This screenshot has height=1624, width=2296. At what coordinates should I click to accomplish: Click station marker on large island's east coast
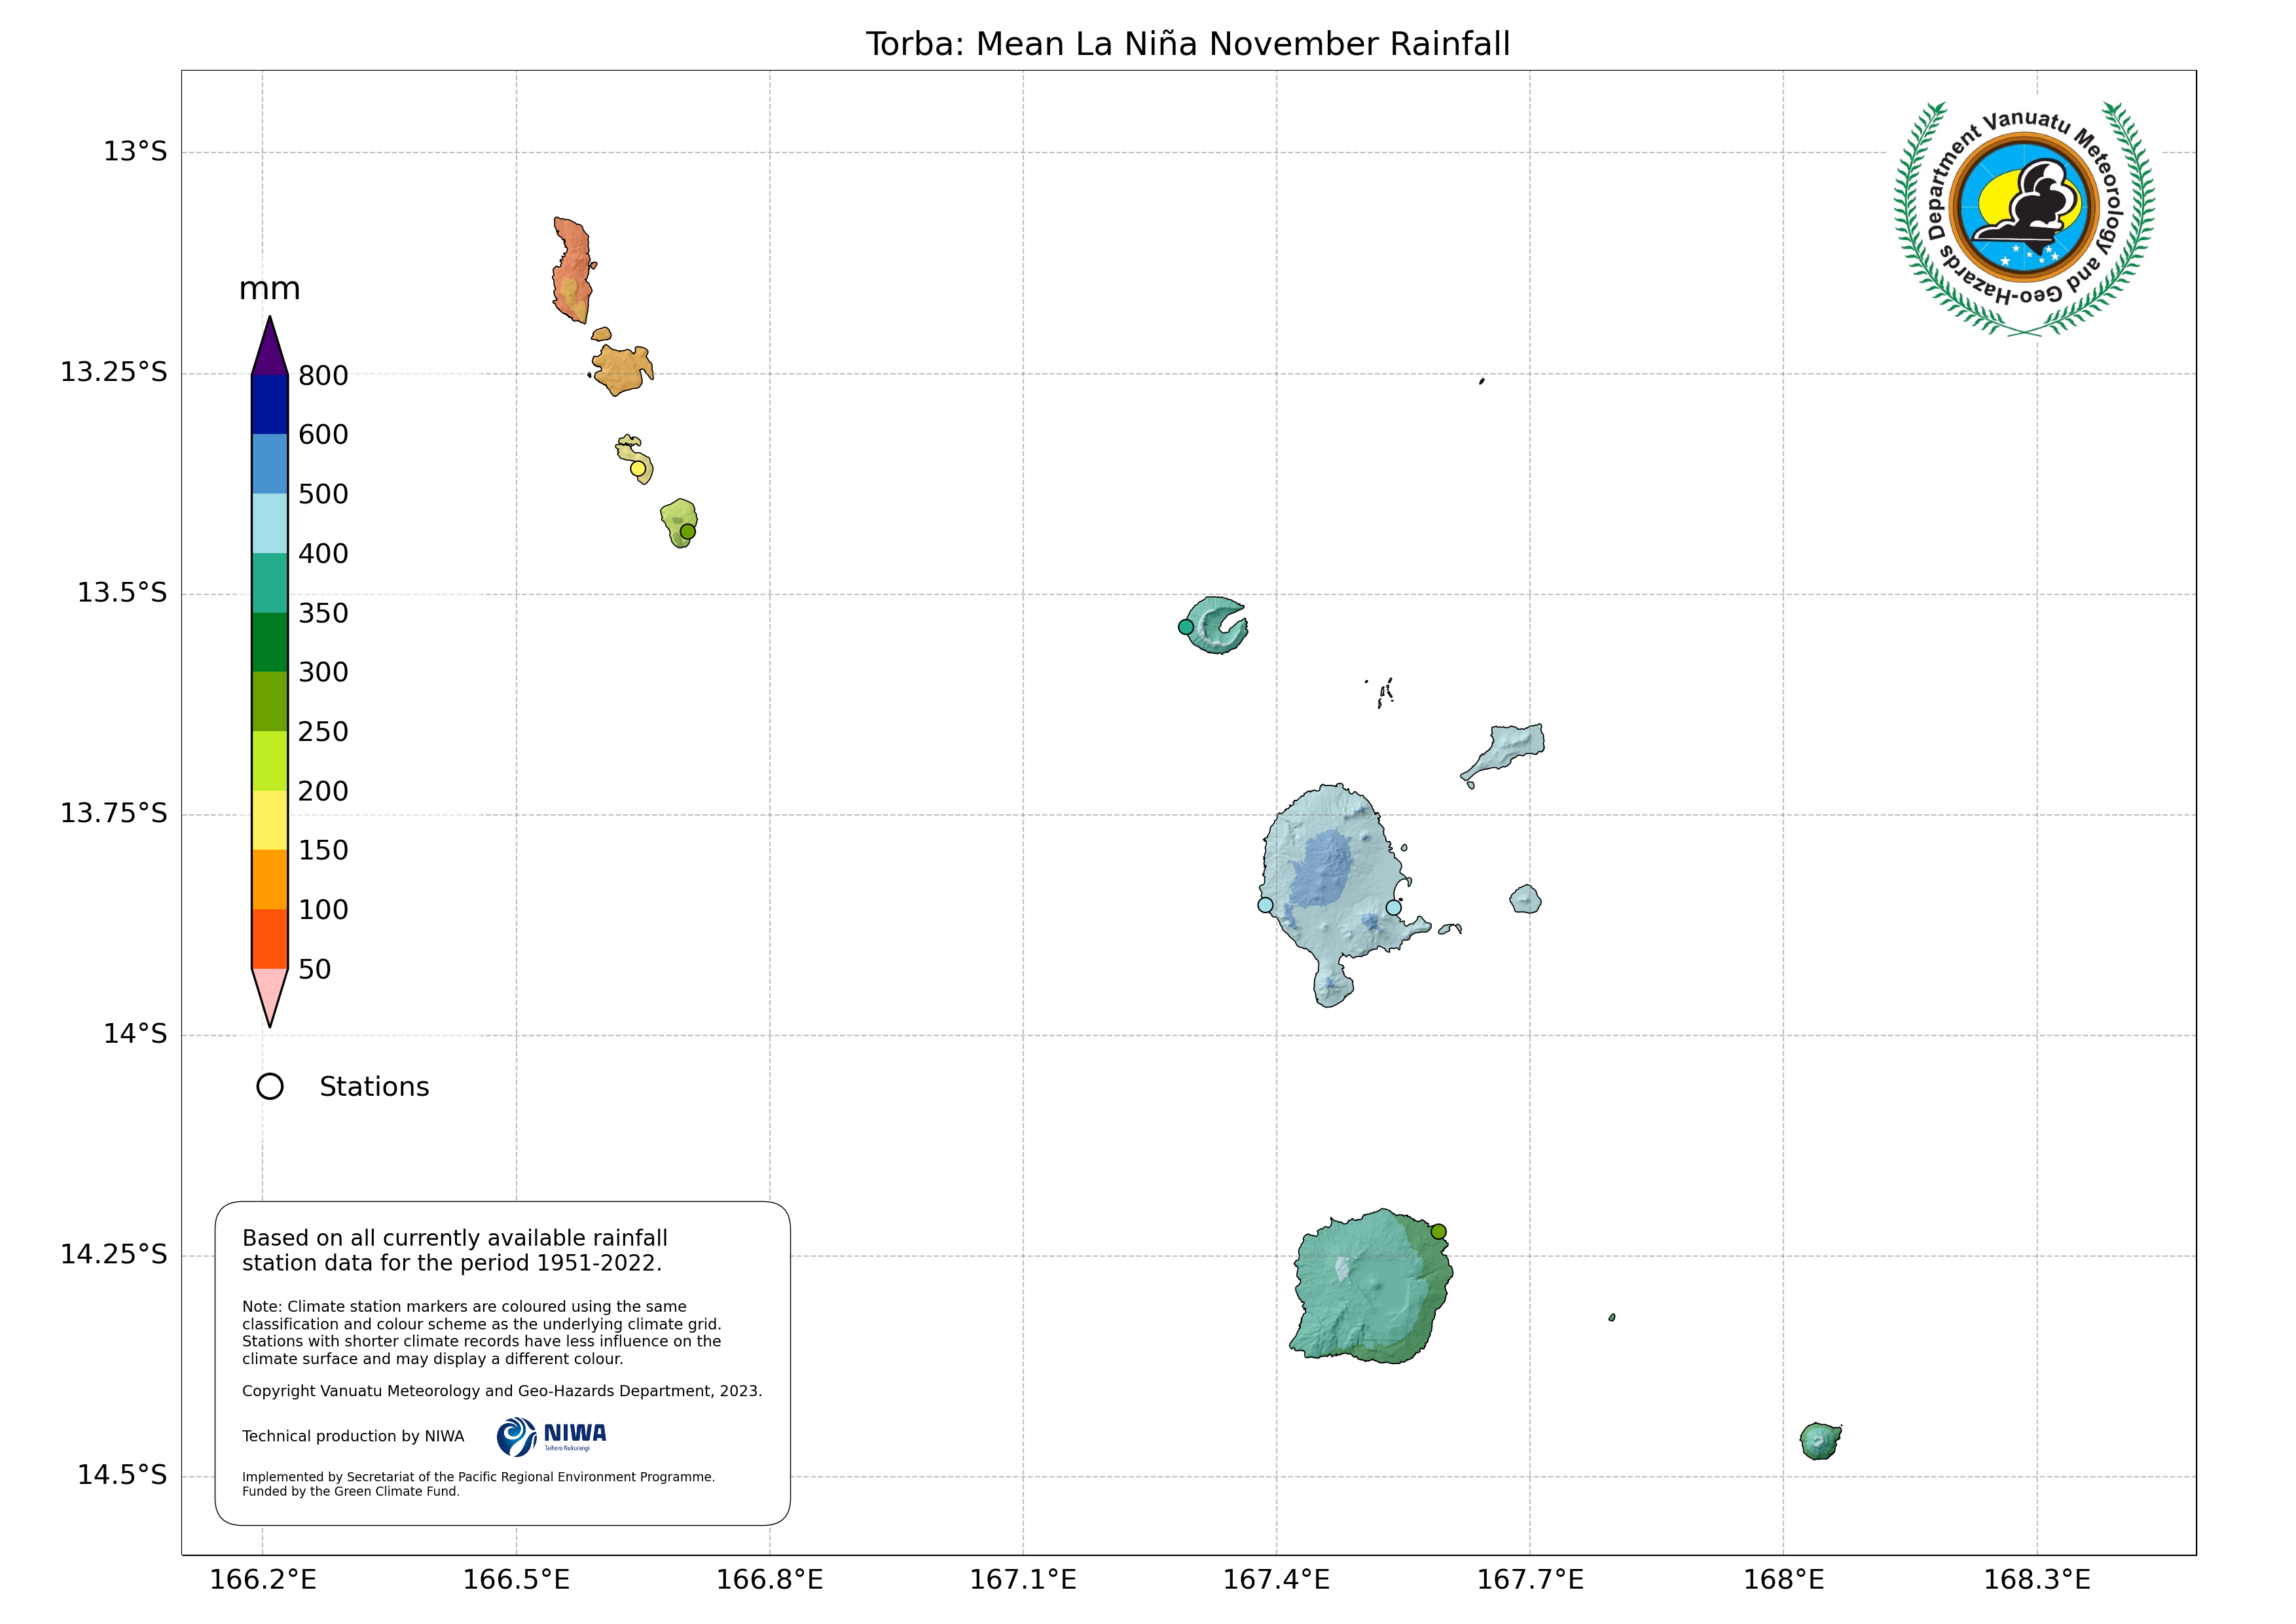(x=1393, y=907)
